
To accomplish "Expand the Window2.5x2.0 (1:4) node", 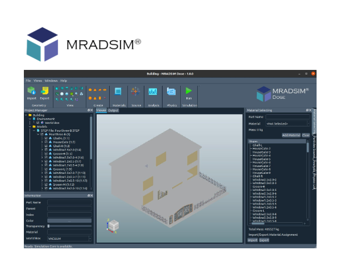I will tap(42, 150).
